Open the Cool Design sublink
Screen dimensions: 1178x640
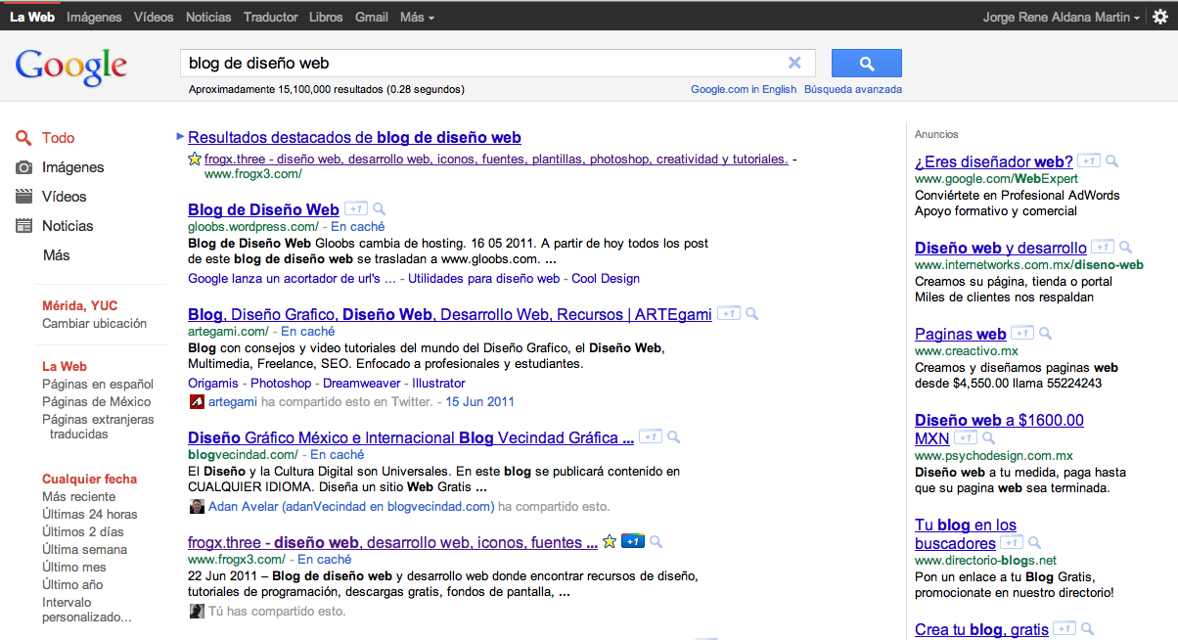(x=606, y=278)
